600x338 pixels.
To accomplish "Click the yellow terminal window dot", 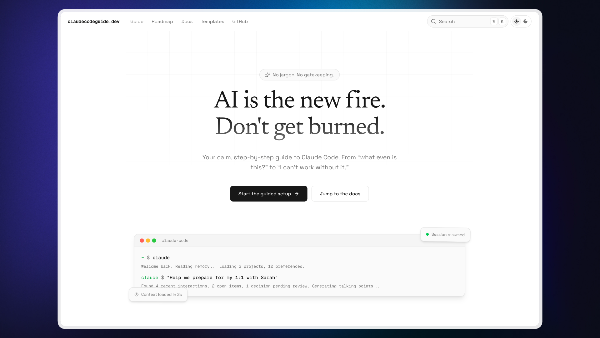I will [x=148, y=241].
